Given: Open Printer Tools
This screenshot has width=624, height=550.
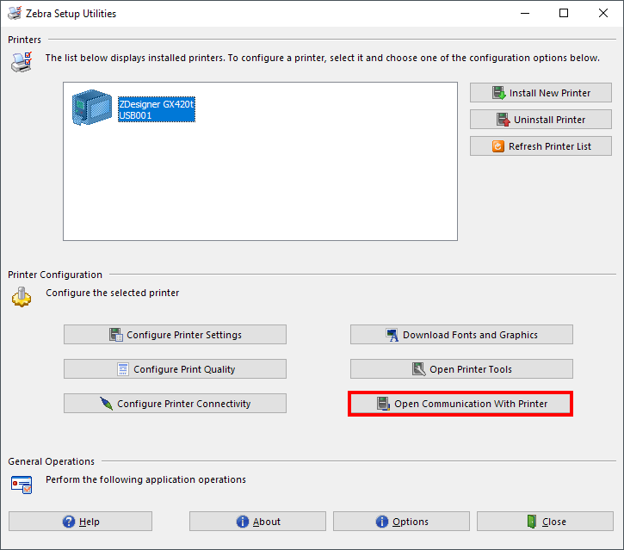Looking at the screenshot, I should pos(461,369).
